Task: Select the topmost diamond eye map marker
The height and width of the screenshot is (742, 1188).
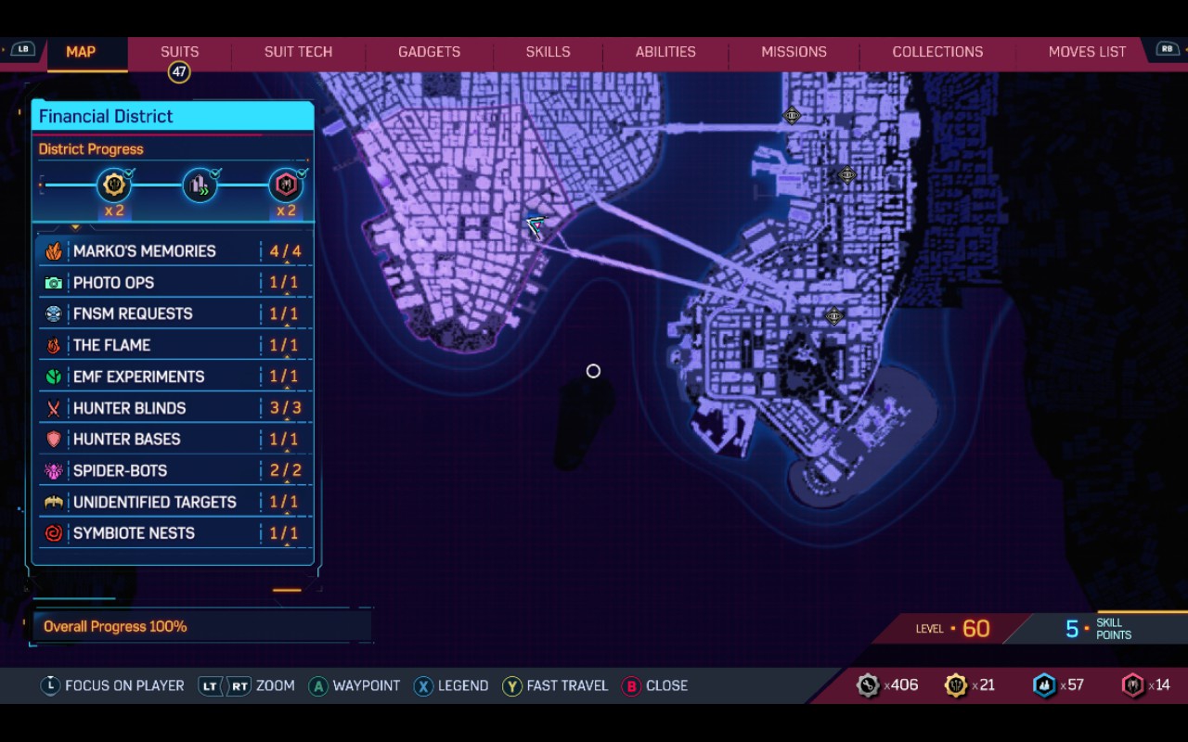Action: point(792,116)
